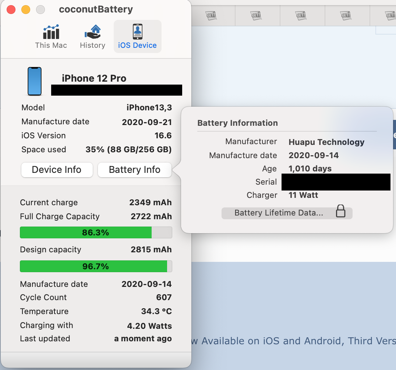Viewport: 396px width, 370px height.
Task: Click the Cycle Count value 607
Action: (164, 297)
